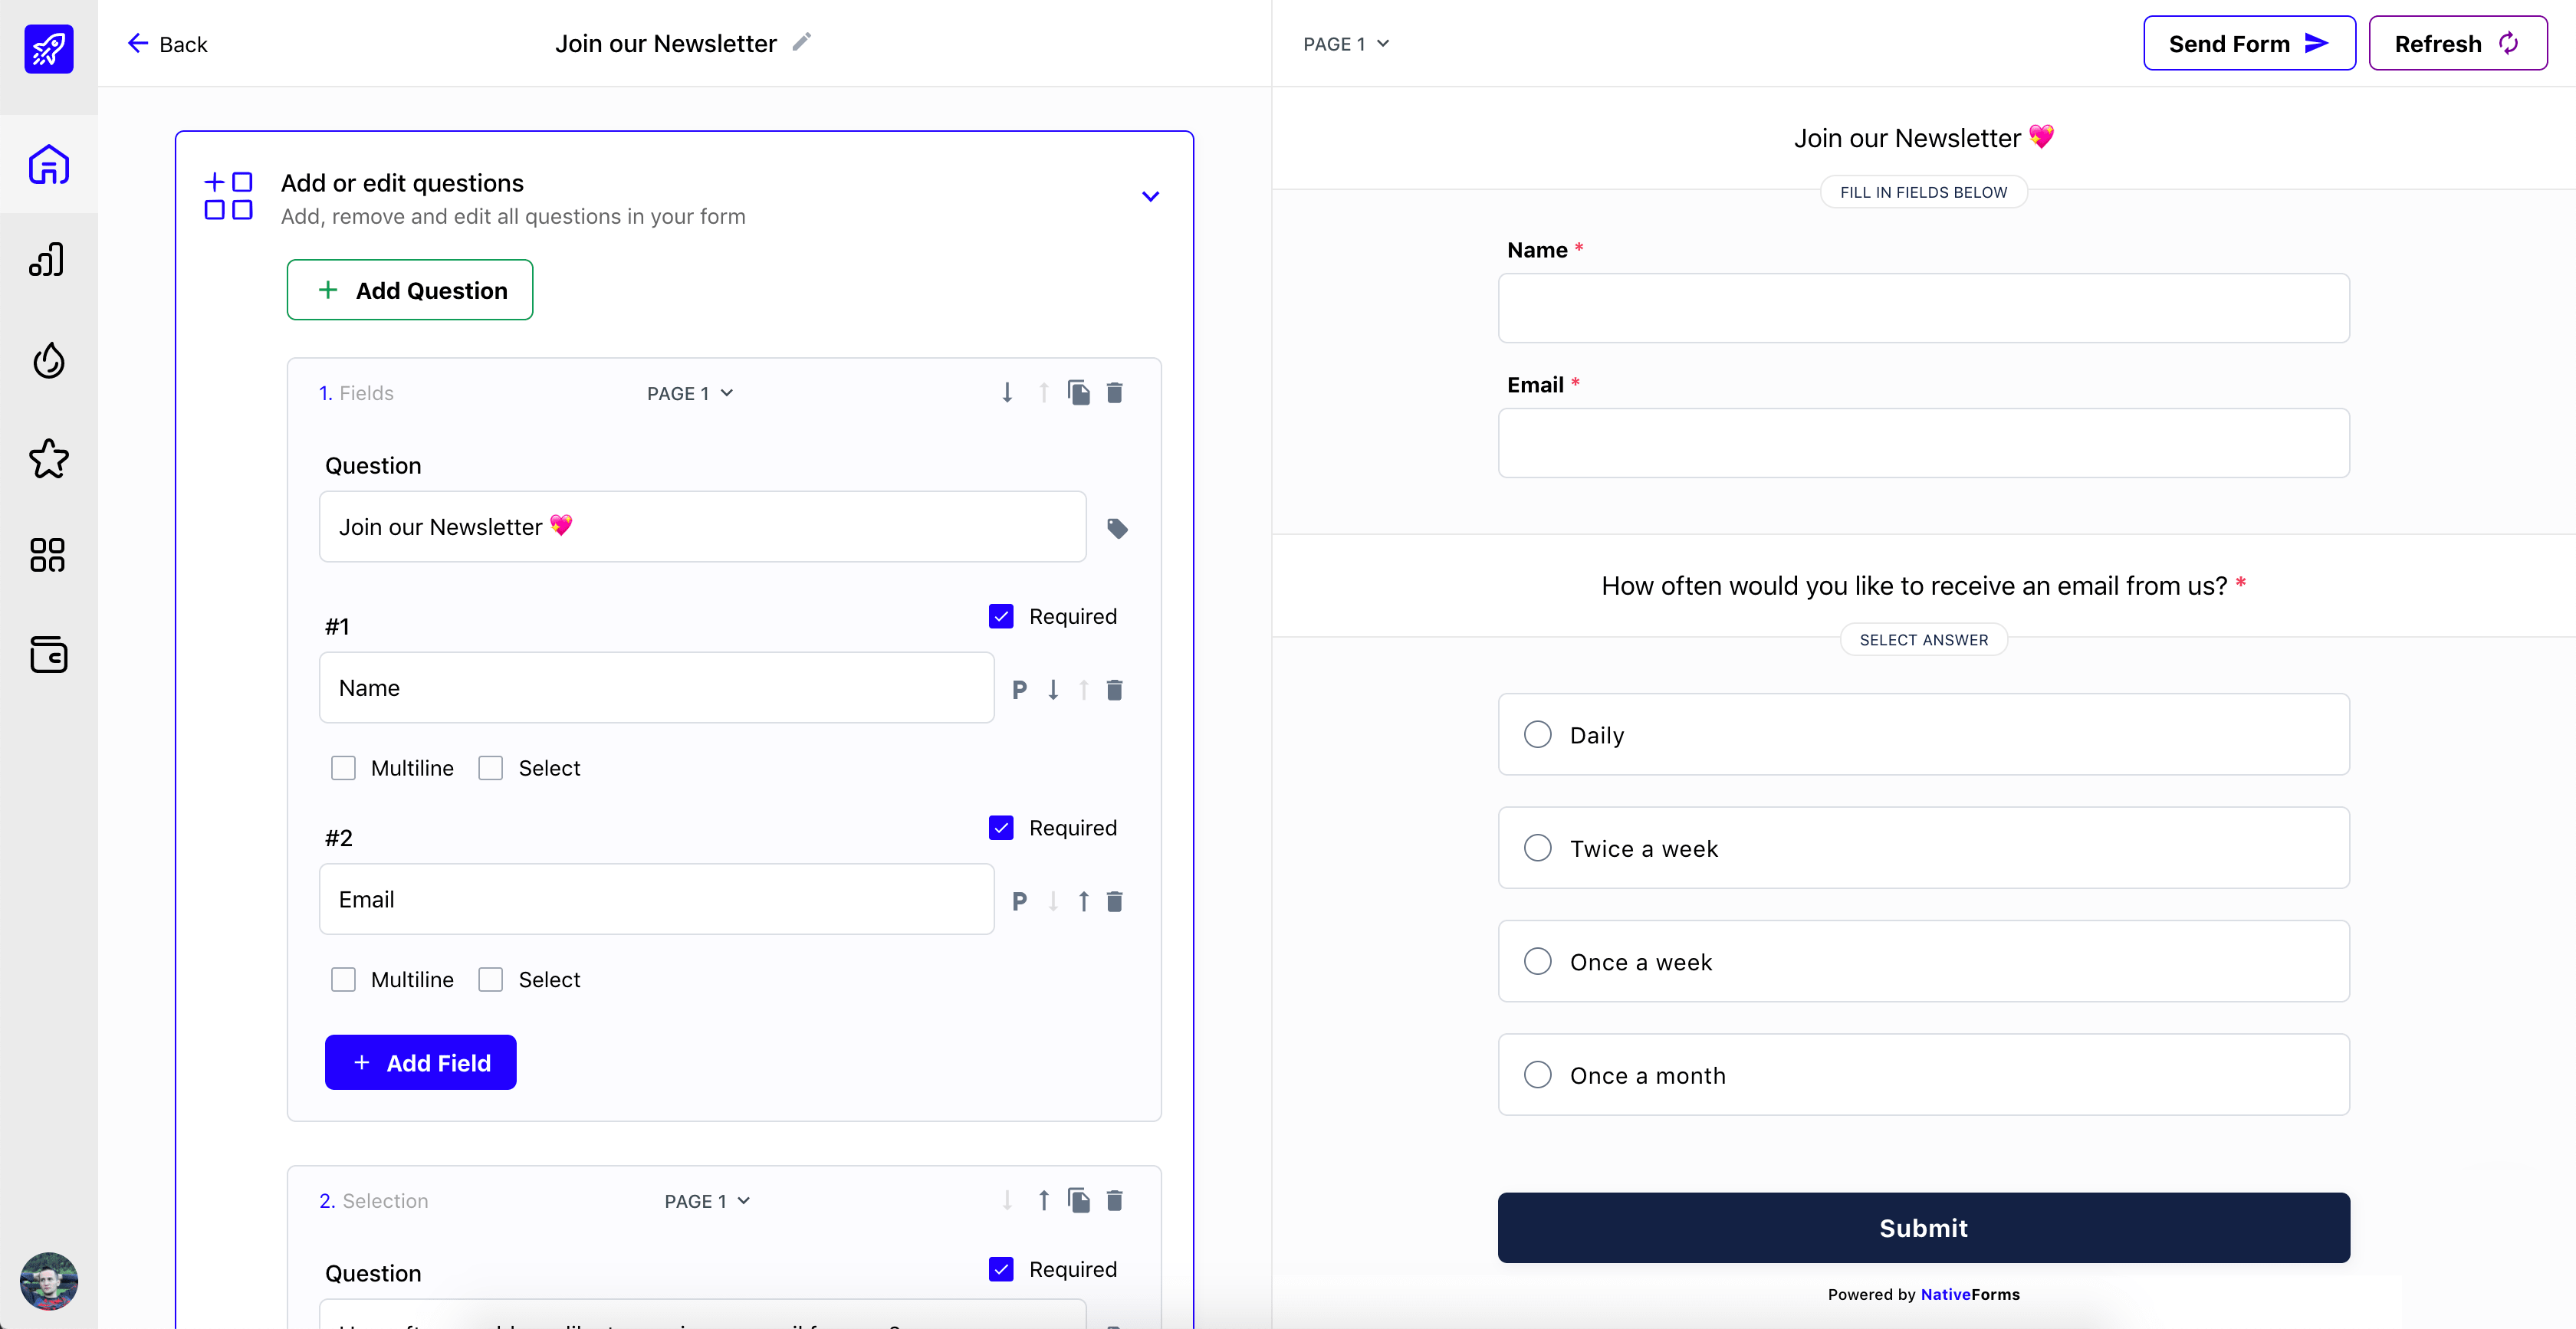Expand PAGE 1 dropdown in Fields section
The image size is (2576, 1329).
pyautogui.click(x=688, y=392)
